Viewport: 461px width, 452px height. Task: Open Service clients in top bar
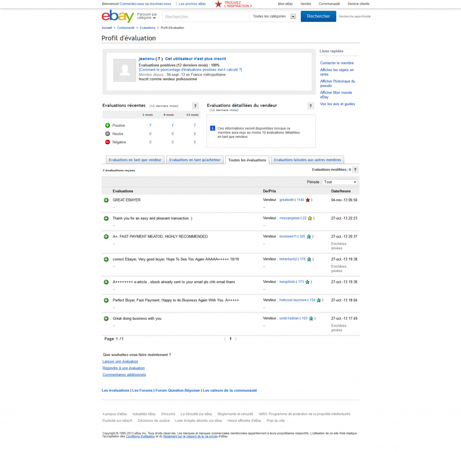pos(358,4)
